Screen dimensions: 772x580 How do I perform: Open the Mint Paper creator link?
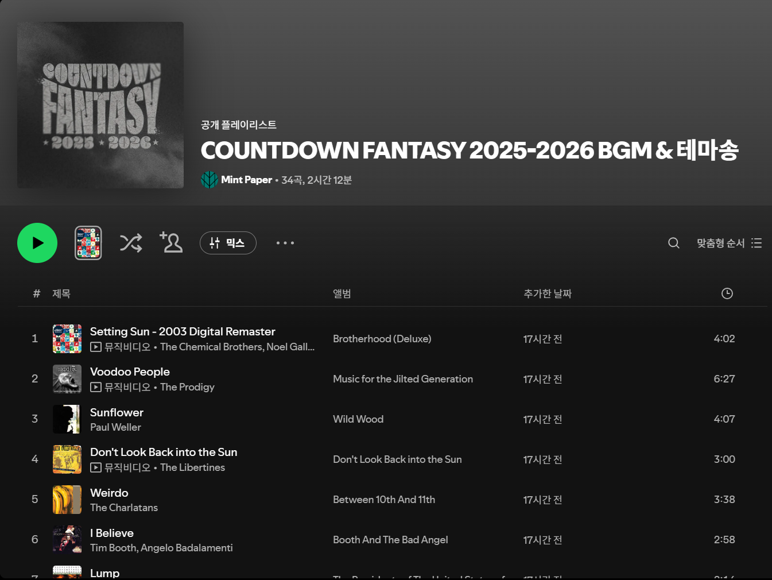point(246,180)
